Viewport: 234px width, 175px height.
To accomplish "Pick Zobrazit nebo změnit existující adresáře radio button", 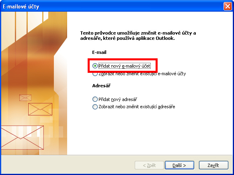I will pos(95,107).
